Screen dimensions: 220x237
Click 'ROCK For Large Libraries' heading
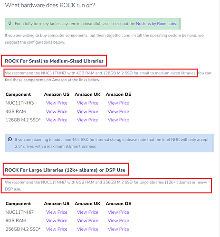point(65,170)
